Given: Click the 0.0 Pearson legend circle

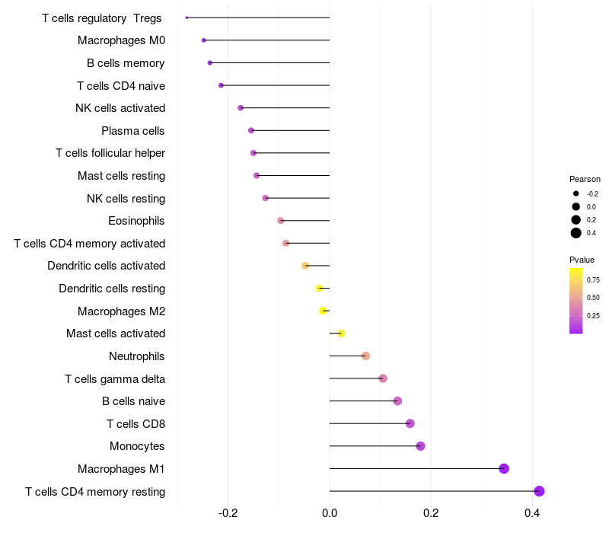Looking at the screenshot, I should pyautogui.click(x=576, y=206).
